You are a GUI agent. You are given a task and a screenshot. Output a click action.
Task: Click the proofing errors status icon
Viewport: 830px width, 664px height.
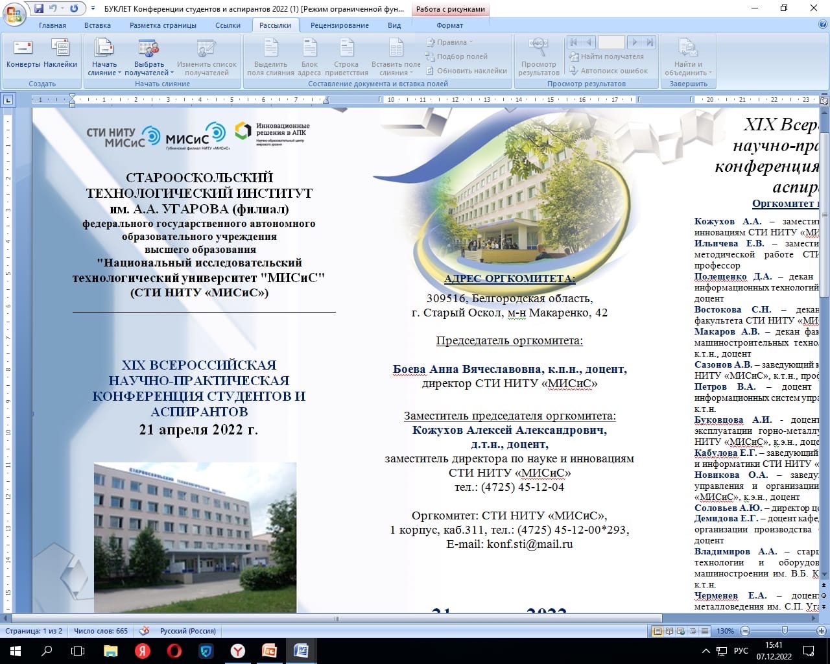point(145,631)
